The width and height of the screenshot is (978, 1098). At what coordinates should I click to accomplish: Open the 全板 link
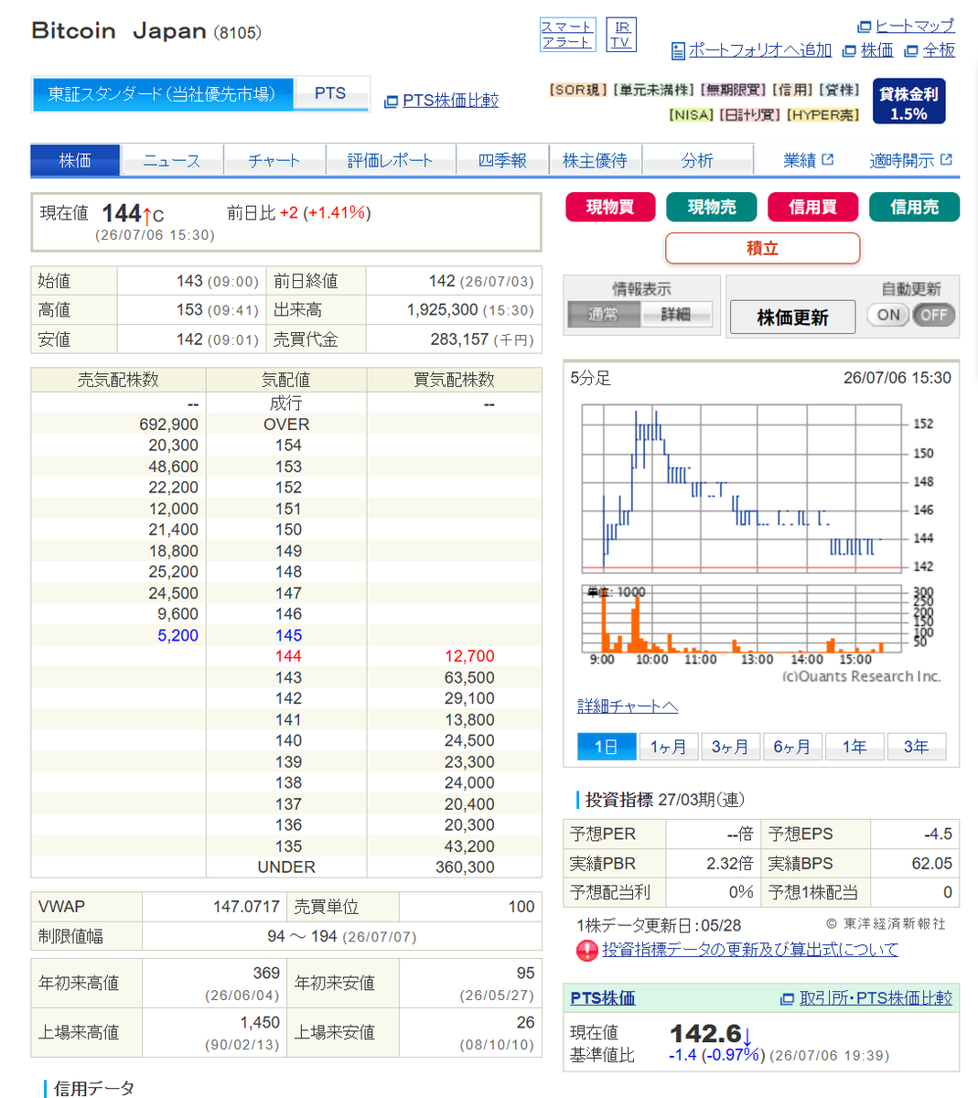click(x=939, y=50)
